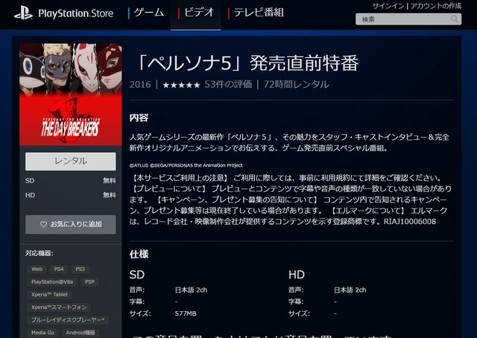Click the PlayStation®Vita device tag

tap(52, 282)
